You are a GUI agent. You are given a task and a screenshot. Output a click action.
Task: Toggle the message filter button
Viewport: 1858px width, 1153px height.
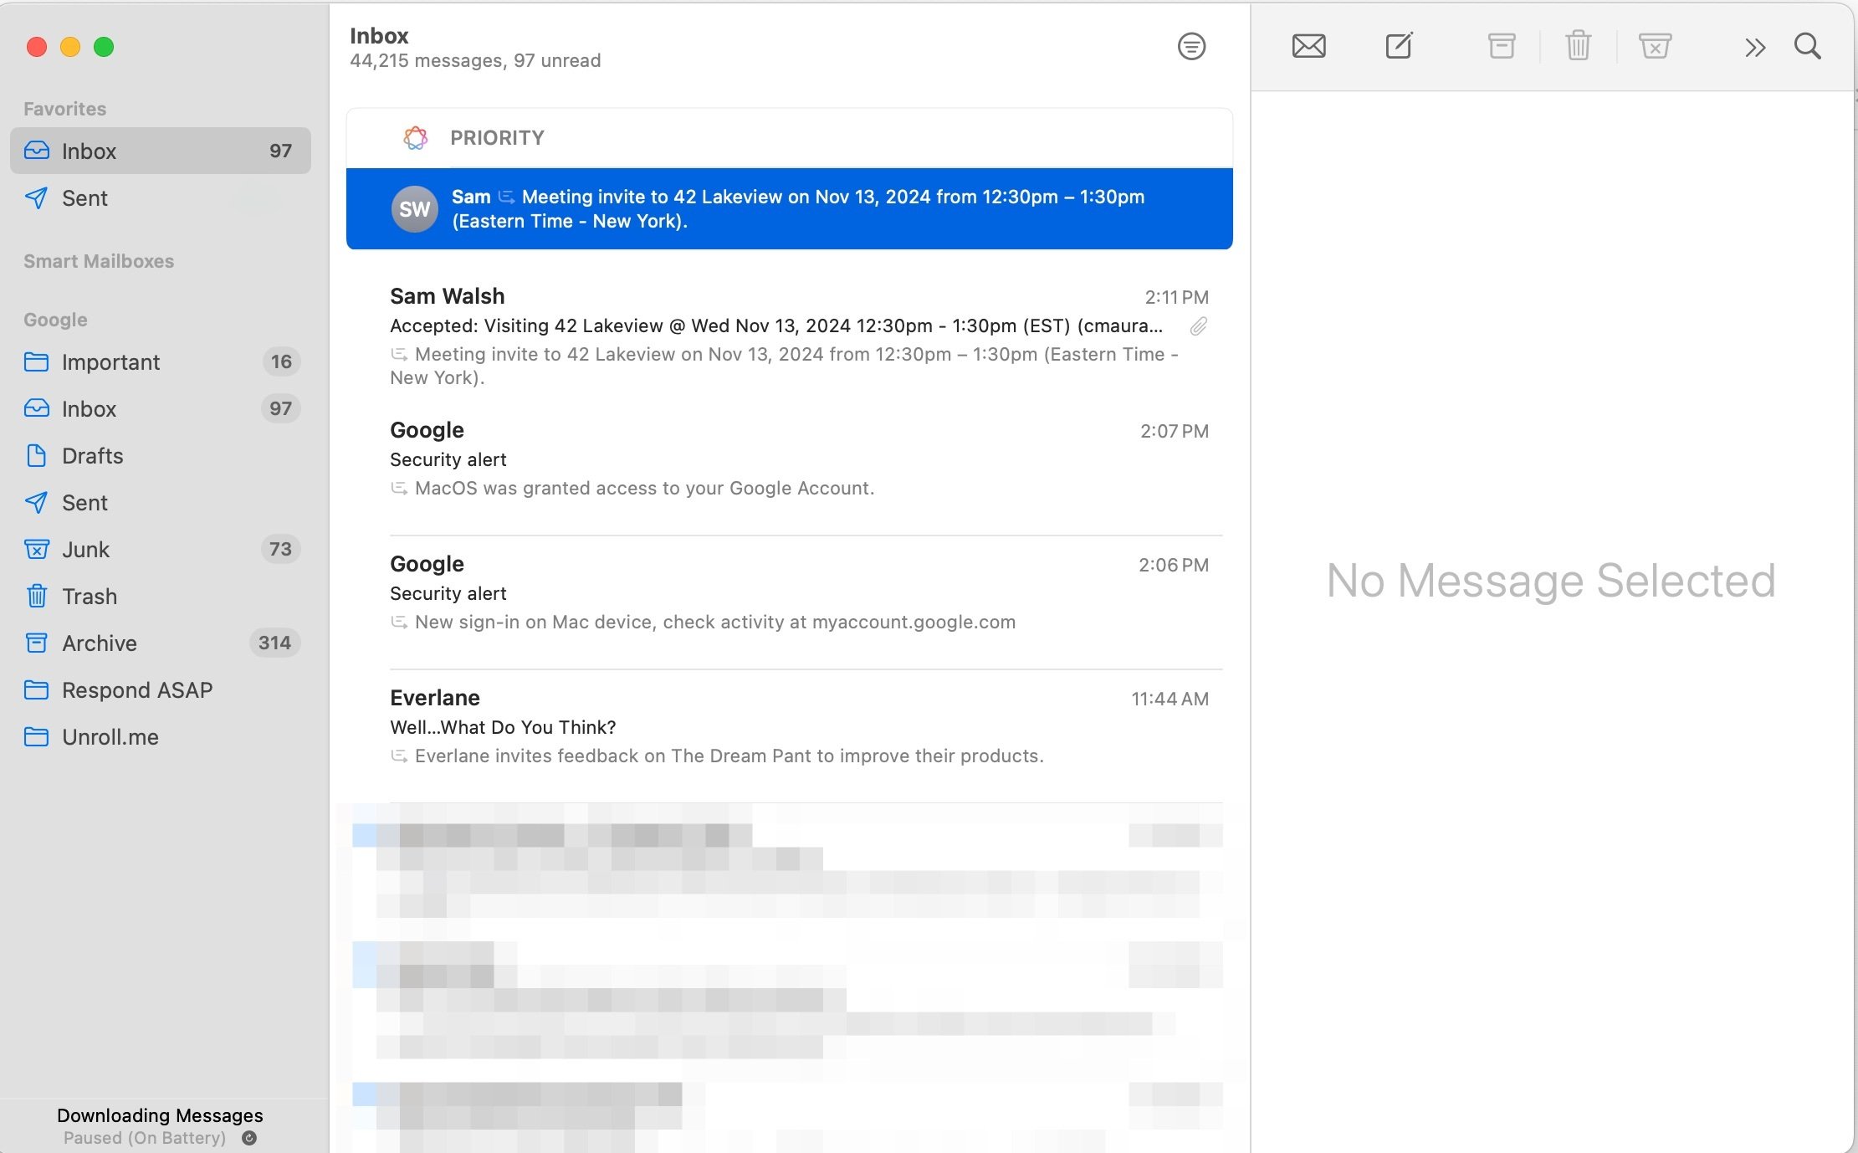tap(1191, 47)
